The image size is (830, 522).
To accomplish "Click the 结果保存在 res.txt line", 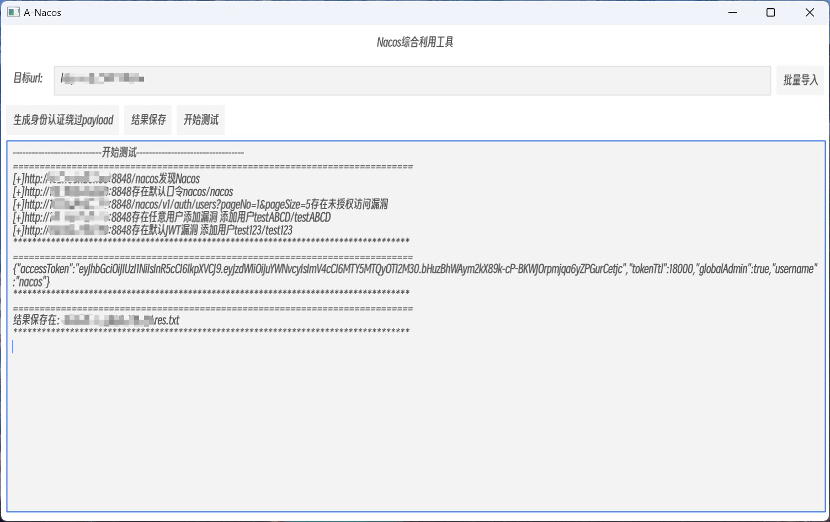I will (96, 320).
